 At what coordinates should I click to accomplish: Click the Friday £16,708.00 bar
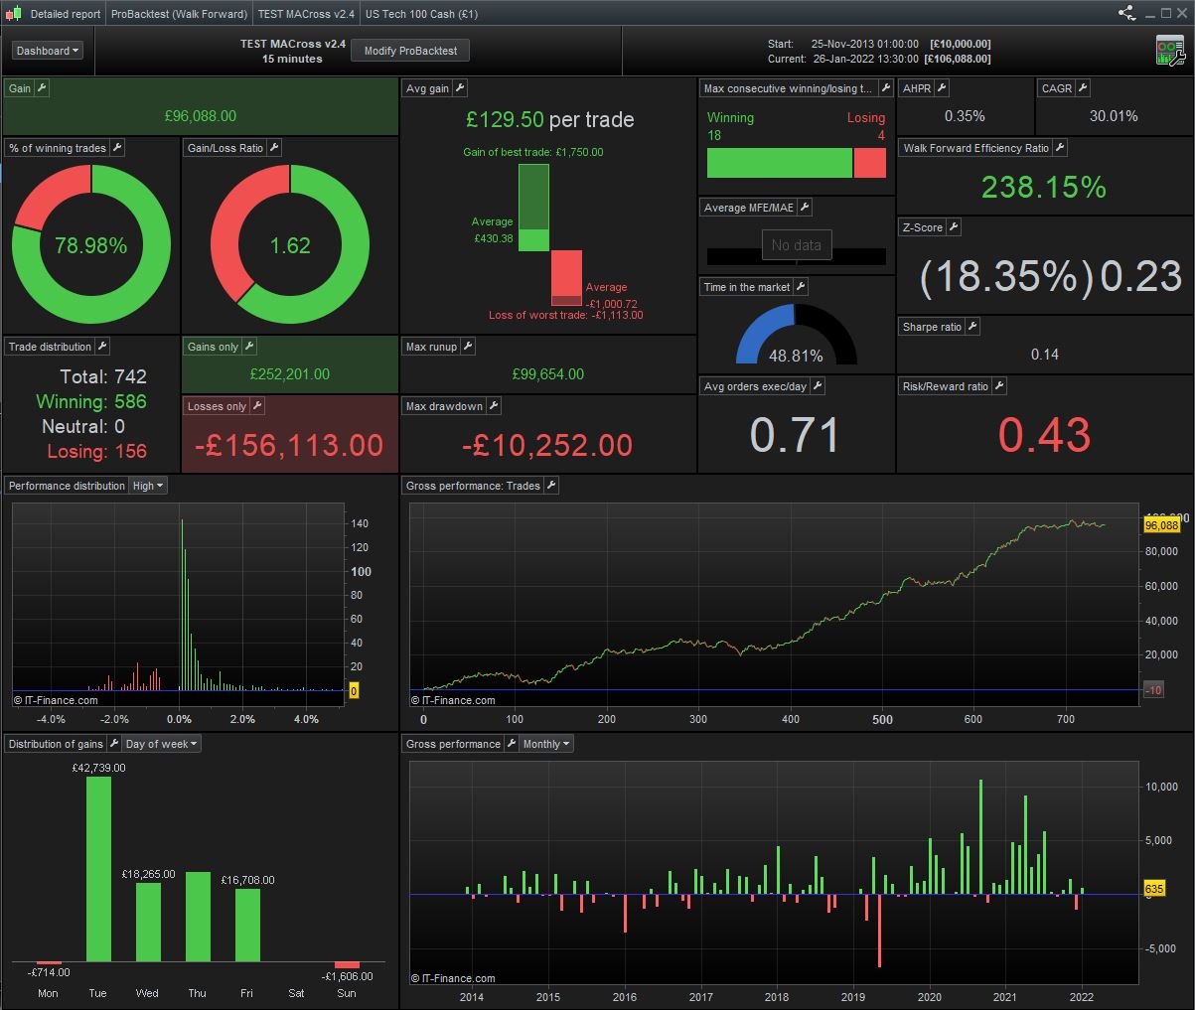[x=247, y=925]
